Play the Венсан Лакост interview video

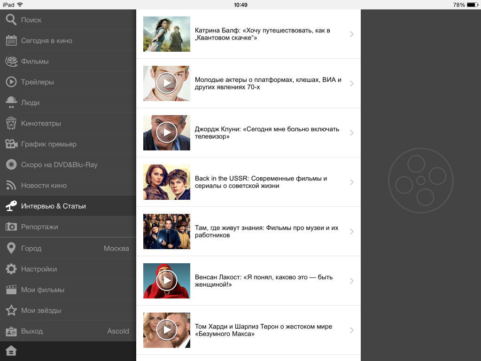[x=167, y=281]
